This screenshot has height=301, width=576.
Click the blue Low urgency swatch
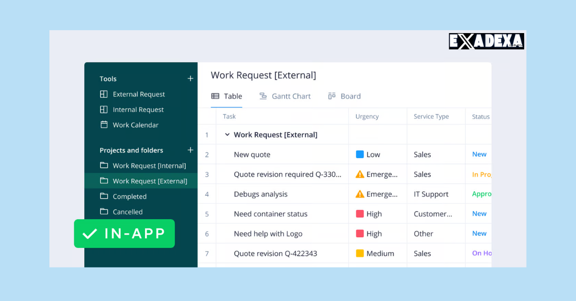[360, 154]
